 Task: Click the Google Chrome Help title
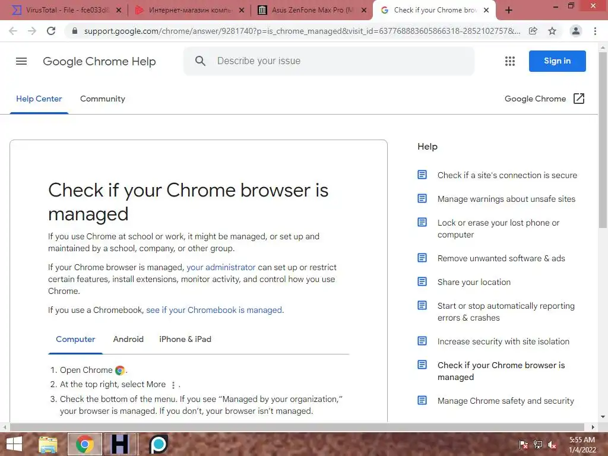[99, 61]
